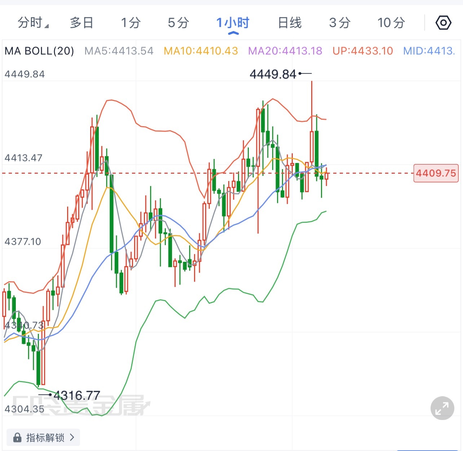Switch to the 5分 interval tab
463x451 pixels.
click(x=178, y=23)
